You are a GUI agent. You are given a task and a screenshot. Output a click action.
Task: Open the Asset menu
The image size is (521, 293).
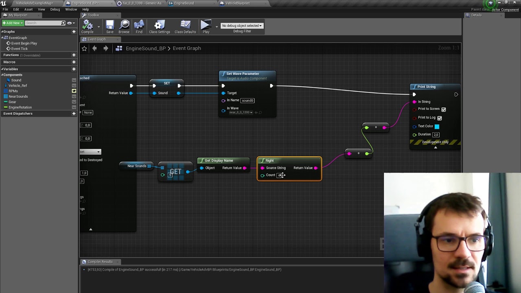[x=28, y=9]
